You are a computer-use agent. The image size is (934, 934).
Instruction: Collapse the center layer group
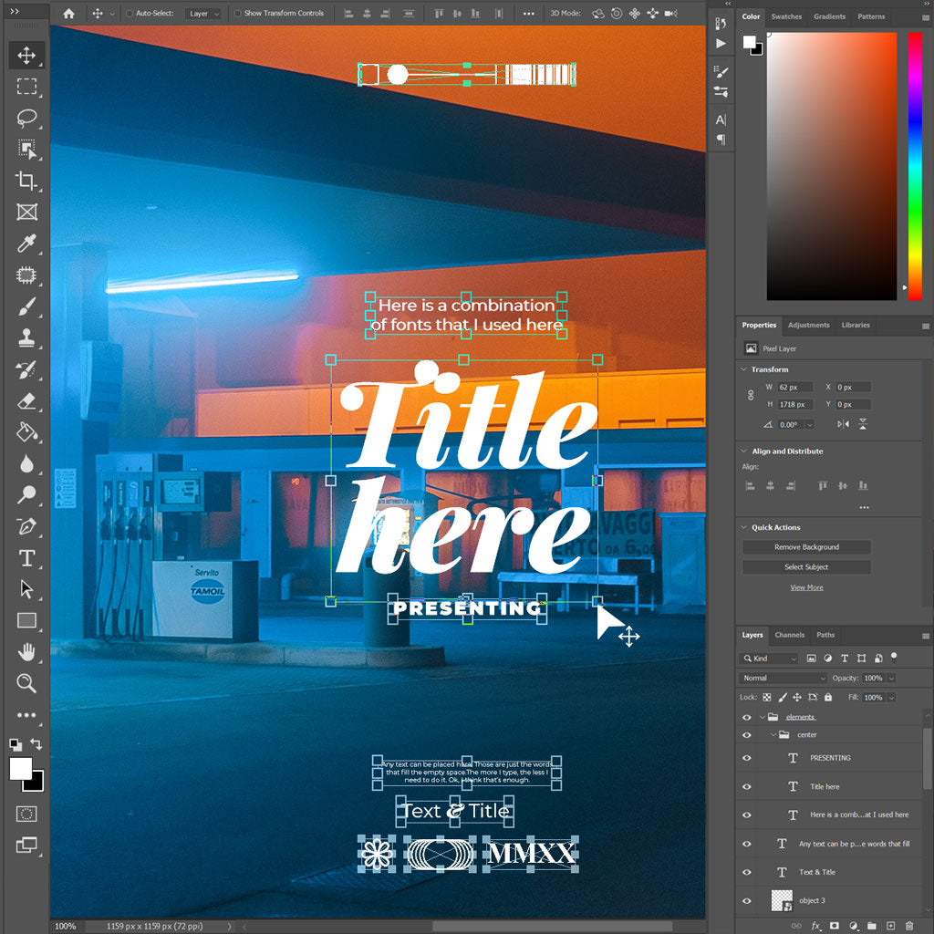(773, 735)
